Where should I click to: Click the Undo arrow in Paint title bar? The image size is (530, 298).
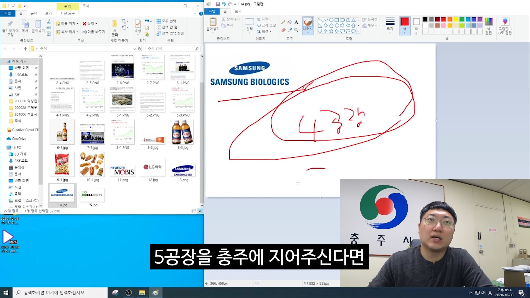[224, 4]
